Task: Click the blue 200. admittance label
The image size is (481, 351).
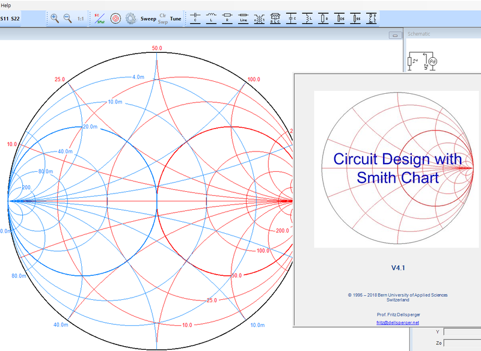Action: tap(26, 188)
